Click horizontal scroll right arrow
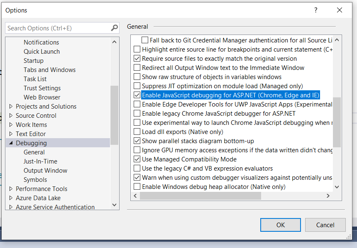The image size is (357, 248). [328, 196]
